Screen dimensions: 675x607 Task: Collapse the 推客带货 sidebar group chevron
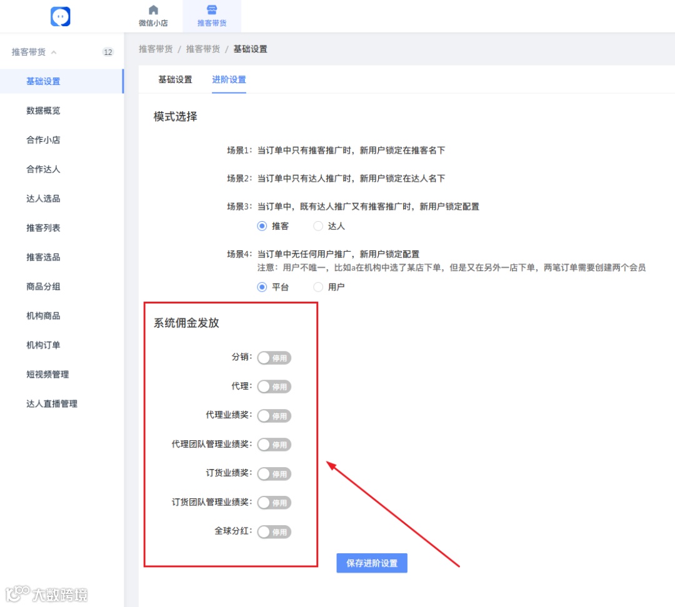click(x=54, y=52)
